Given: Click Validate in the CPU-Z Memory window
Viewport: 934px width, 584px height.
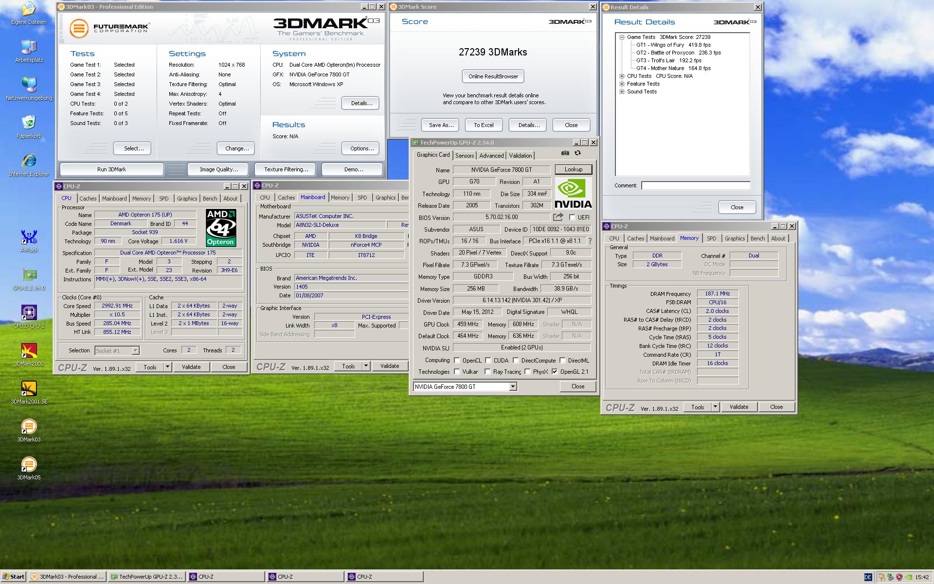Looking at the screenshot, I should [739, 407].
